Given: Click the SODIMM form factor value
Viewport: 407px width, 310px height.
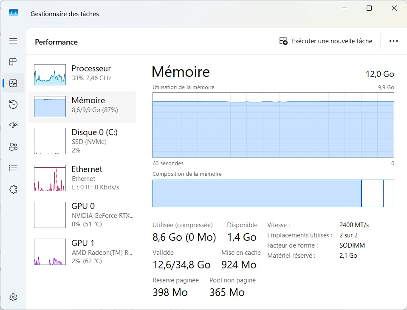Looking at the screenshot, I should coord(352,245).
